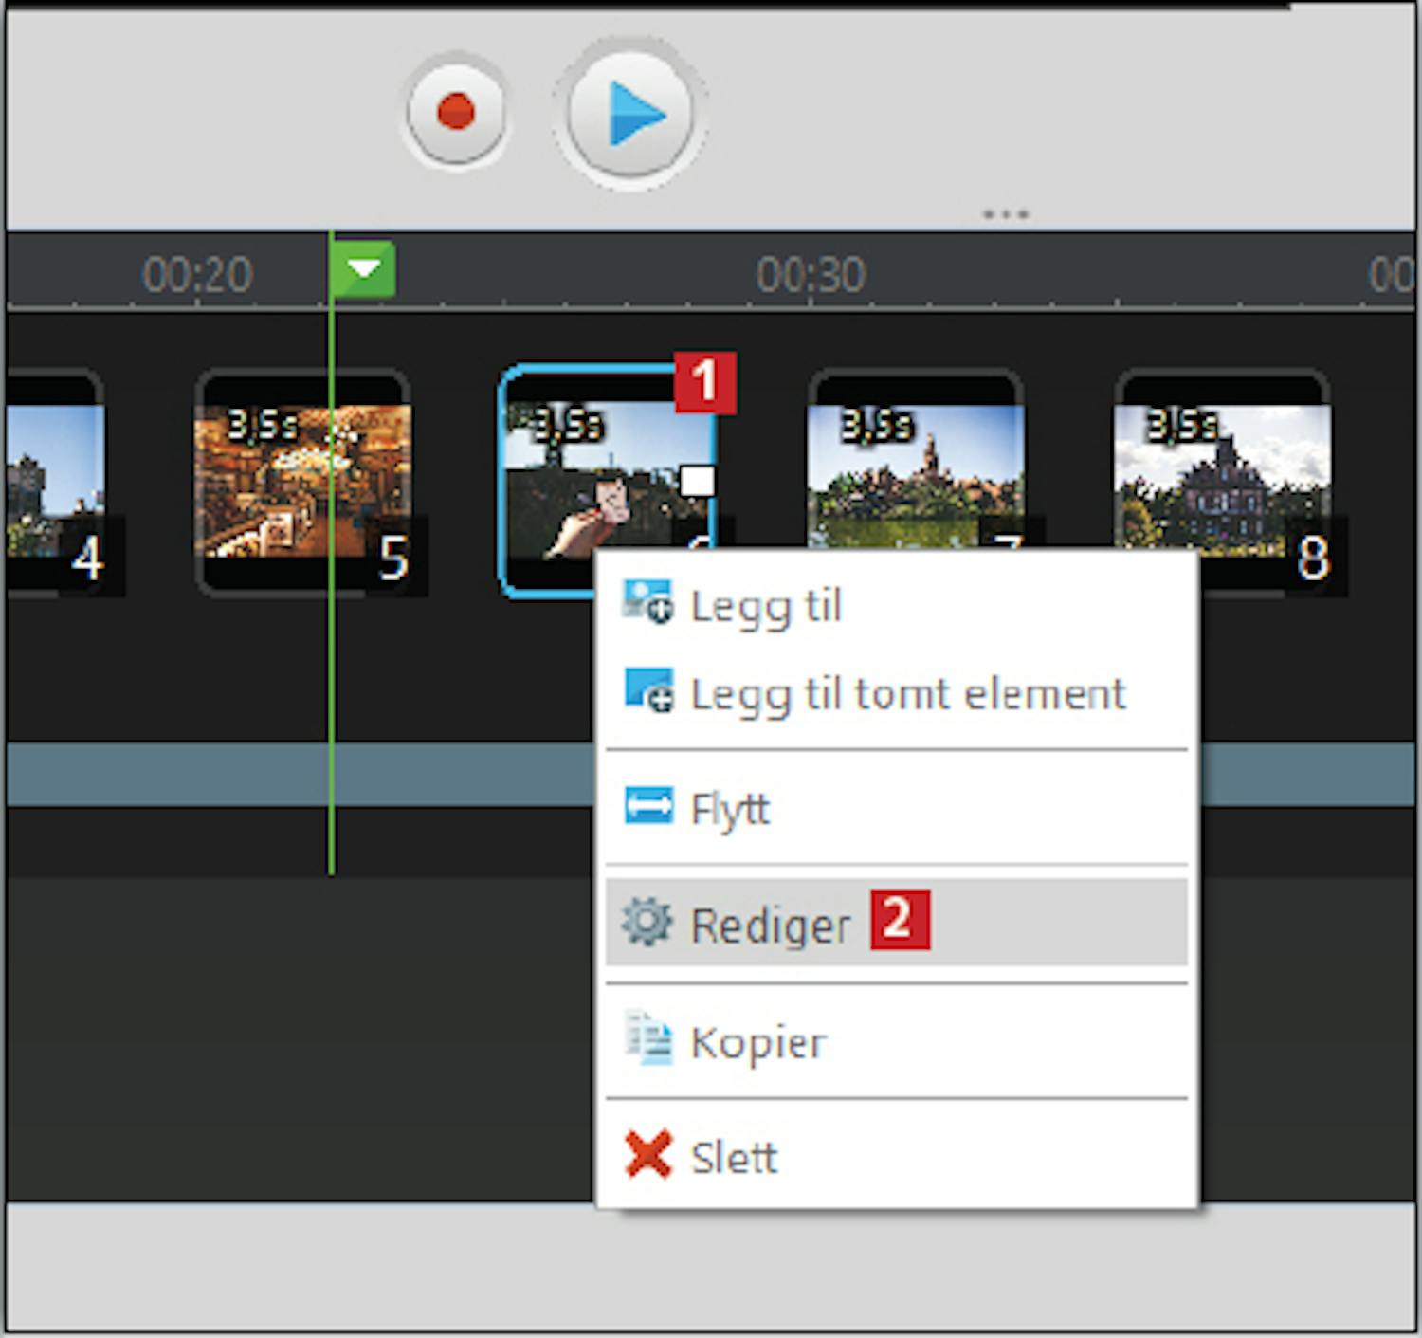The image size is (1422, 1338).
Task: Click the green playhead marker
Action: [364, 269]
